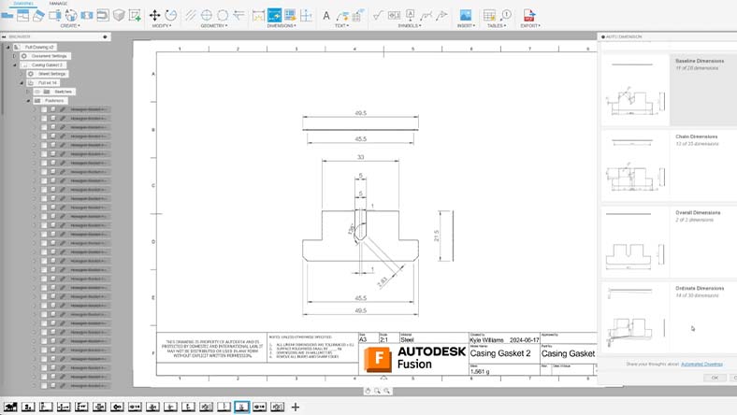Toggle checkbox of first Hexagon fastener item

(43, 109)
